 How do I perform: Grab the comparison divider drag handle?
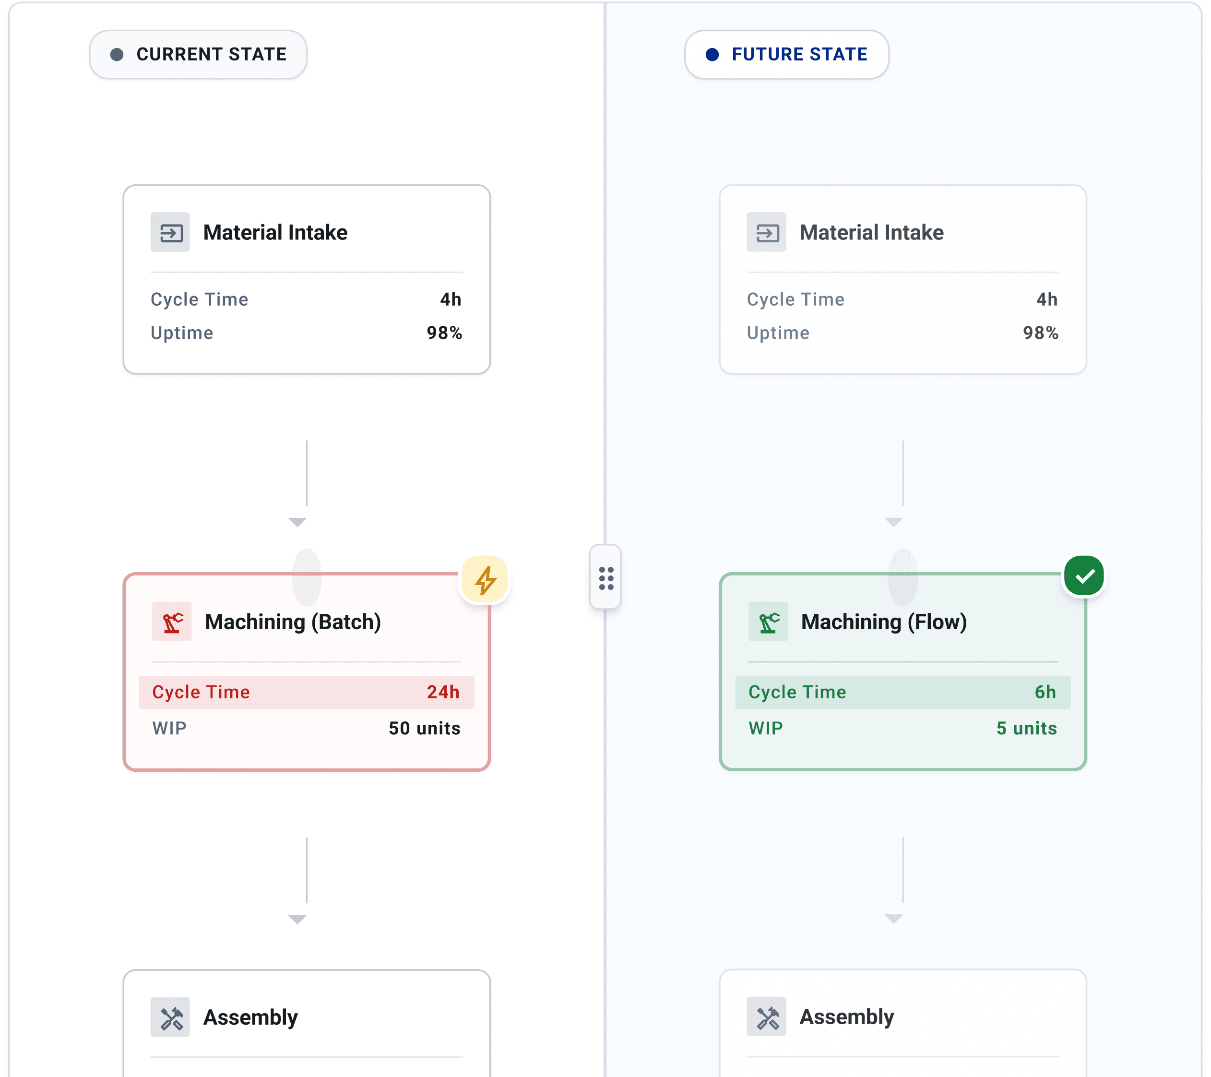(605, 577)
